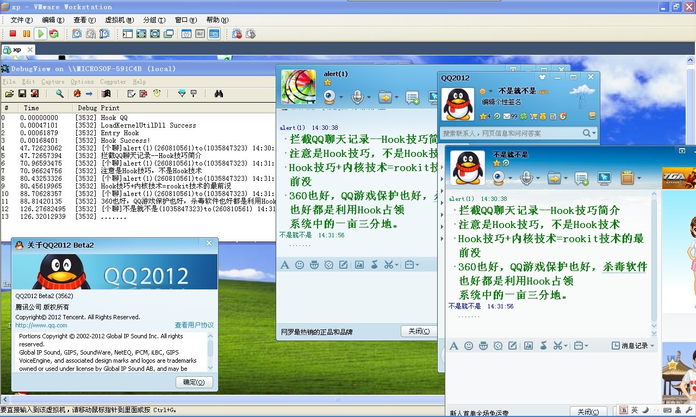Viewport: 696px width, 417px height.
Task: Click About dialog license text scrollbar
Action: (210, 352)
